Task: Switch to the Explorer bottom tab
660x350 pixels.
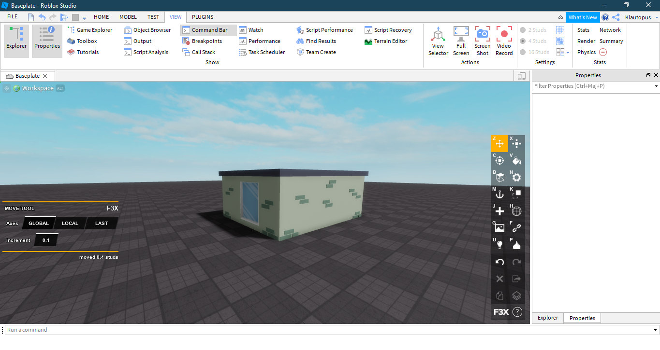Action: coord(548,318)
